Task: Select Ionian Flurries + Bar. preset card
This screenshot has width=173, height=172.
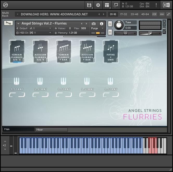Action: point(64,52)
